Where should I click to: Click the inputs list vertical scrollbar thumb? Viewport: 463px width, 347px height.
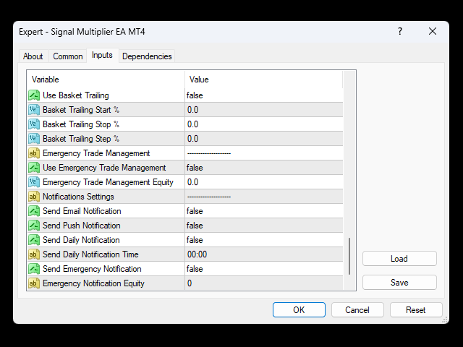(x=349, y=256)
